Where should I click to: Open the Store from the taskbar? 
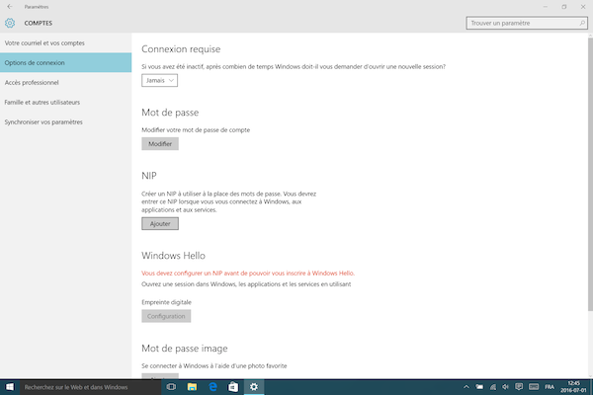pos(233,387)
